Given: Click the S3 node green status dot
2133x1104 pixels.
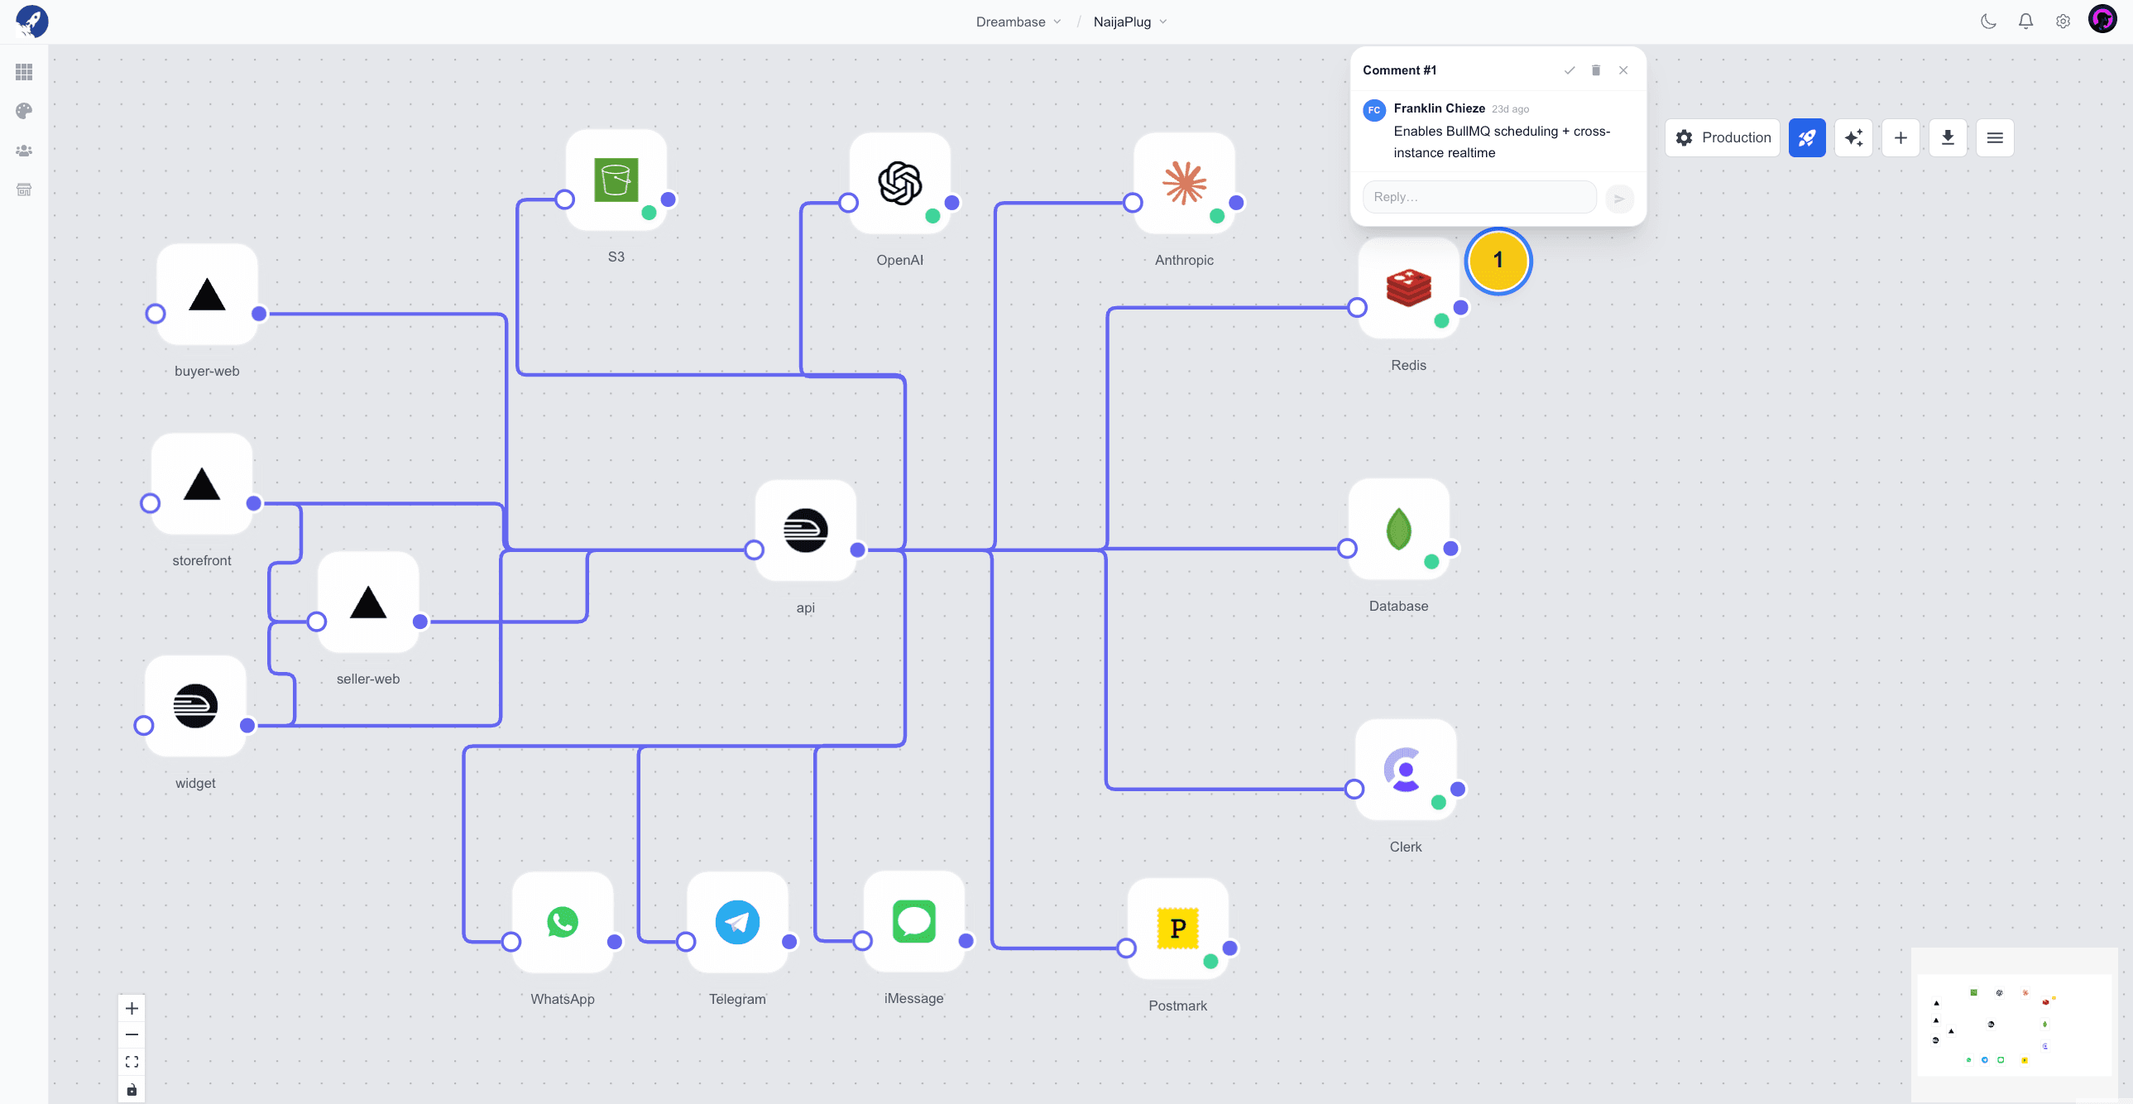Looking at the screenshot, I should 649,213.
